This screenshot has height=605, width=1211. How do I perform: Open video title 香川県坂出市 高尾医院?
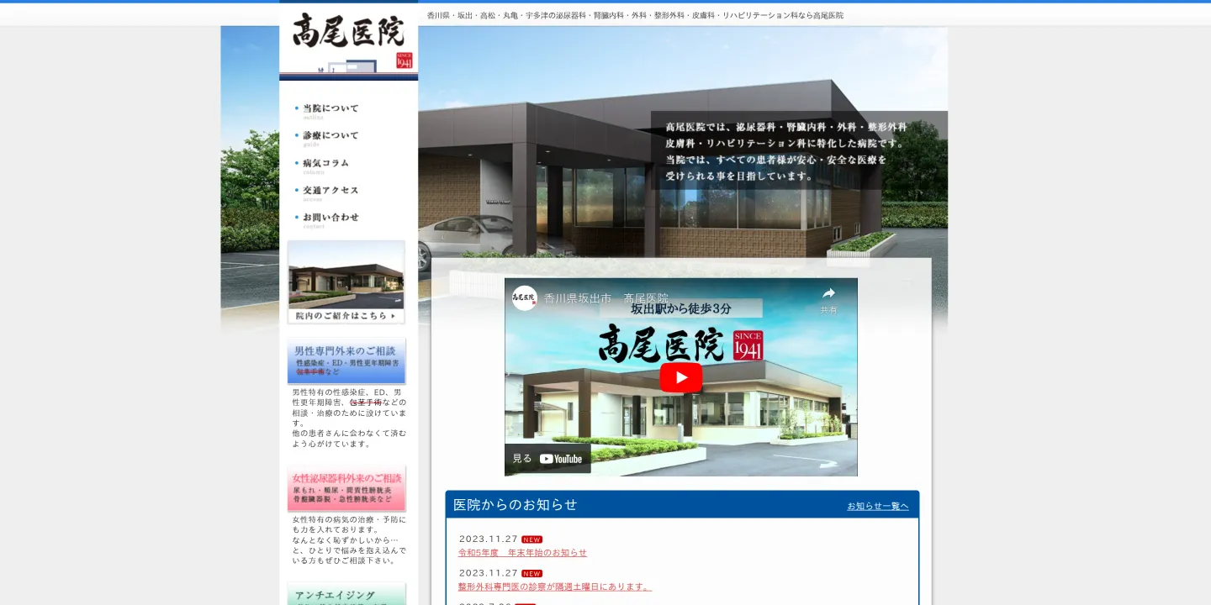point(606,298)
